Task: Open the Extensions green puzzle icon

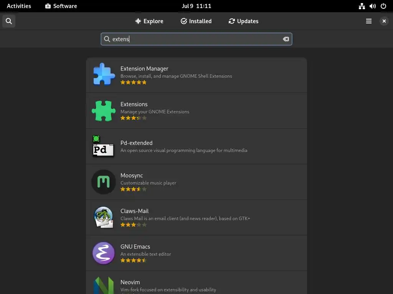Action: pyautogui.click(x=104, y=111)
